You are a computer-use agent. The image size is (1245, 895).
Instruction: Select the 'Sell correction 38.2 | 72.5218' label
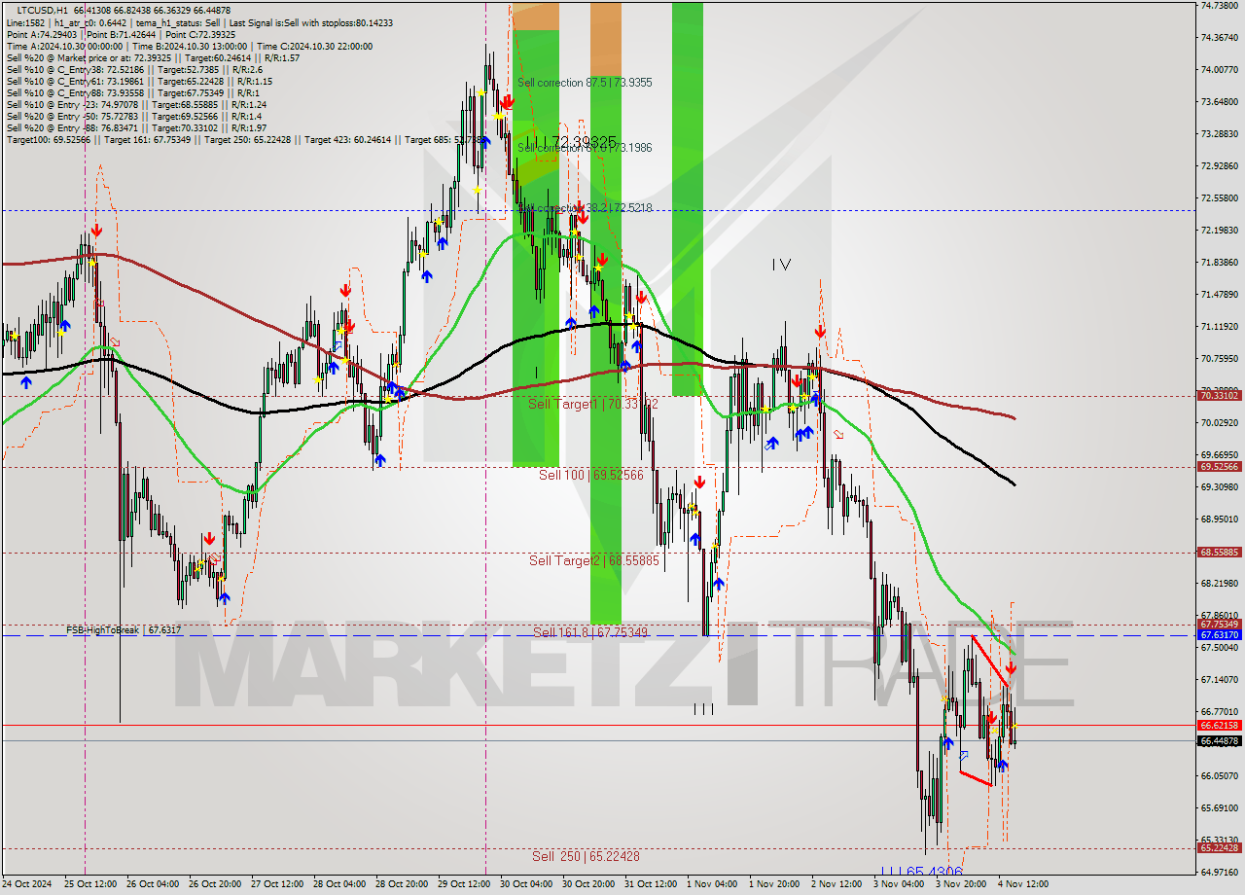click(x=585, y=208)
